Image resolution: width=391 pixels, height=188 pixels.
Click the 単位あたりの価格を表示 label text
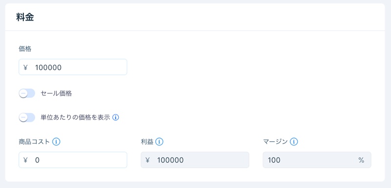[x=75, y=117]
